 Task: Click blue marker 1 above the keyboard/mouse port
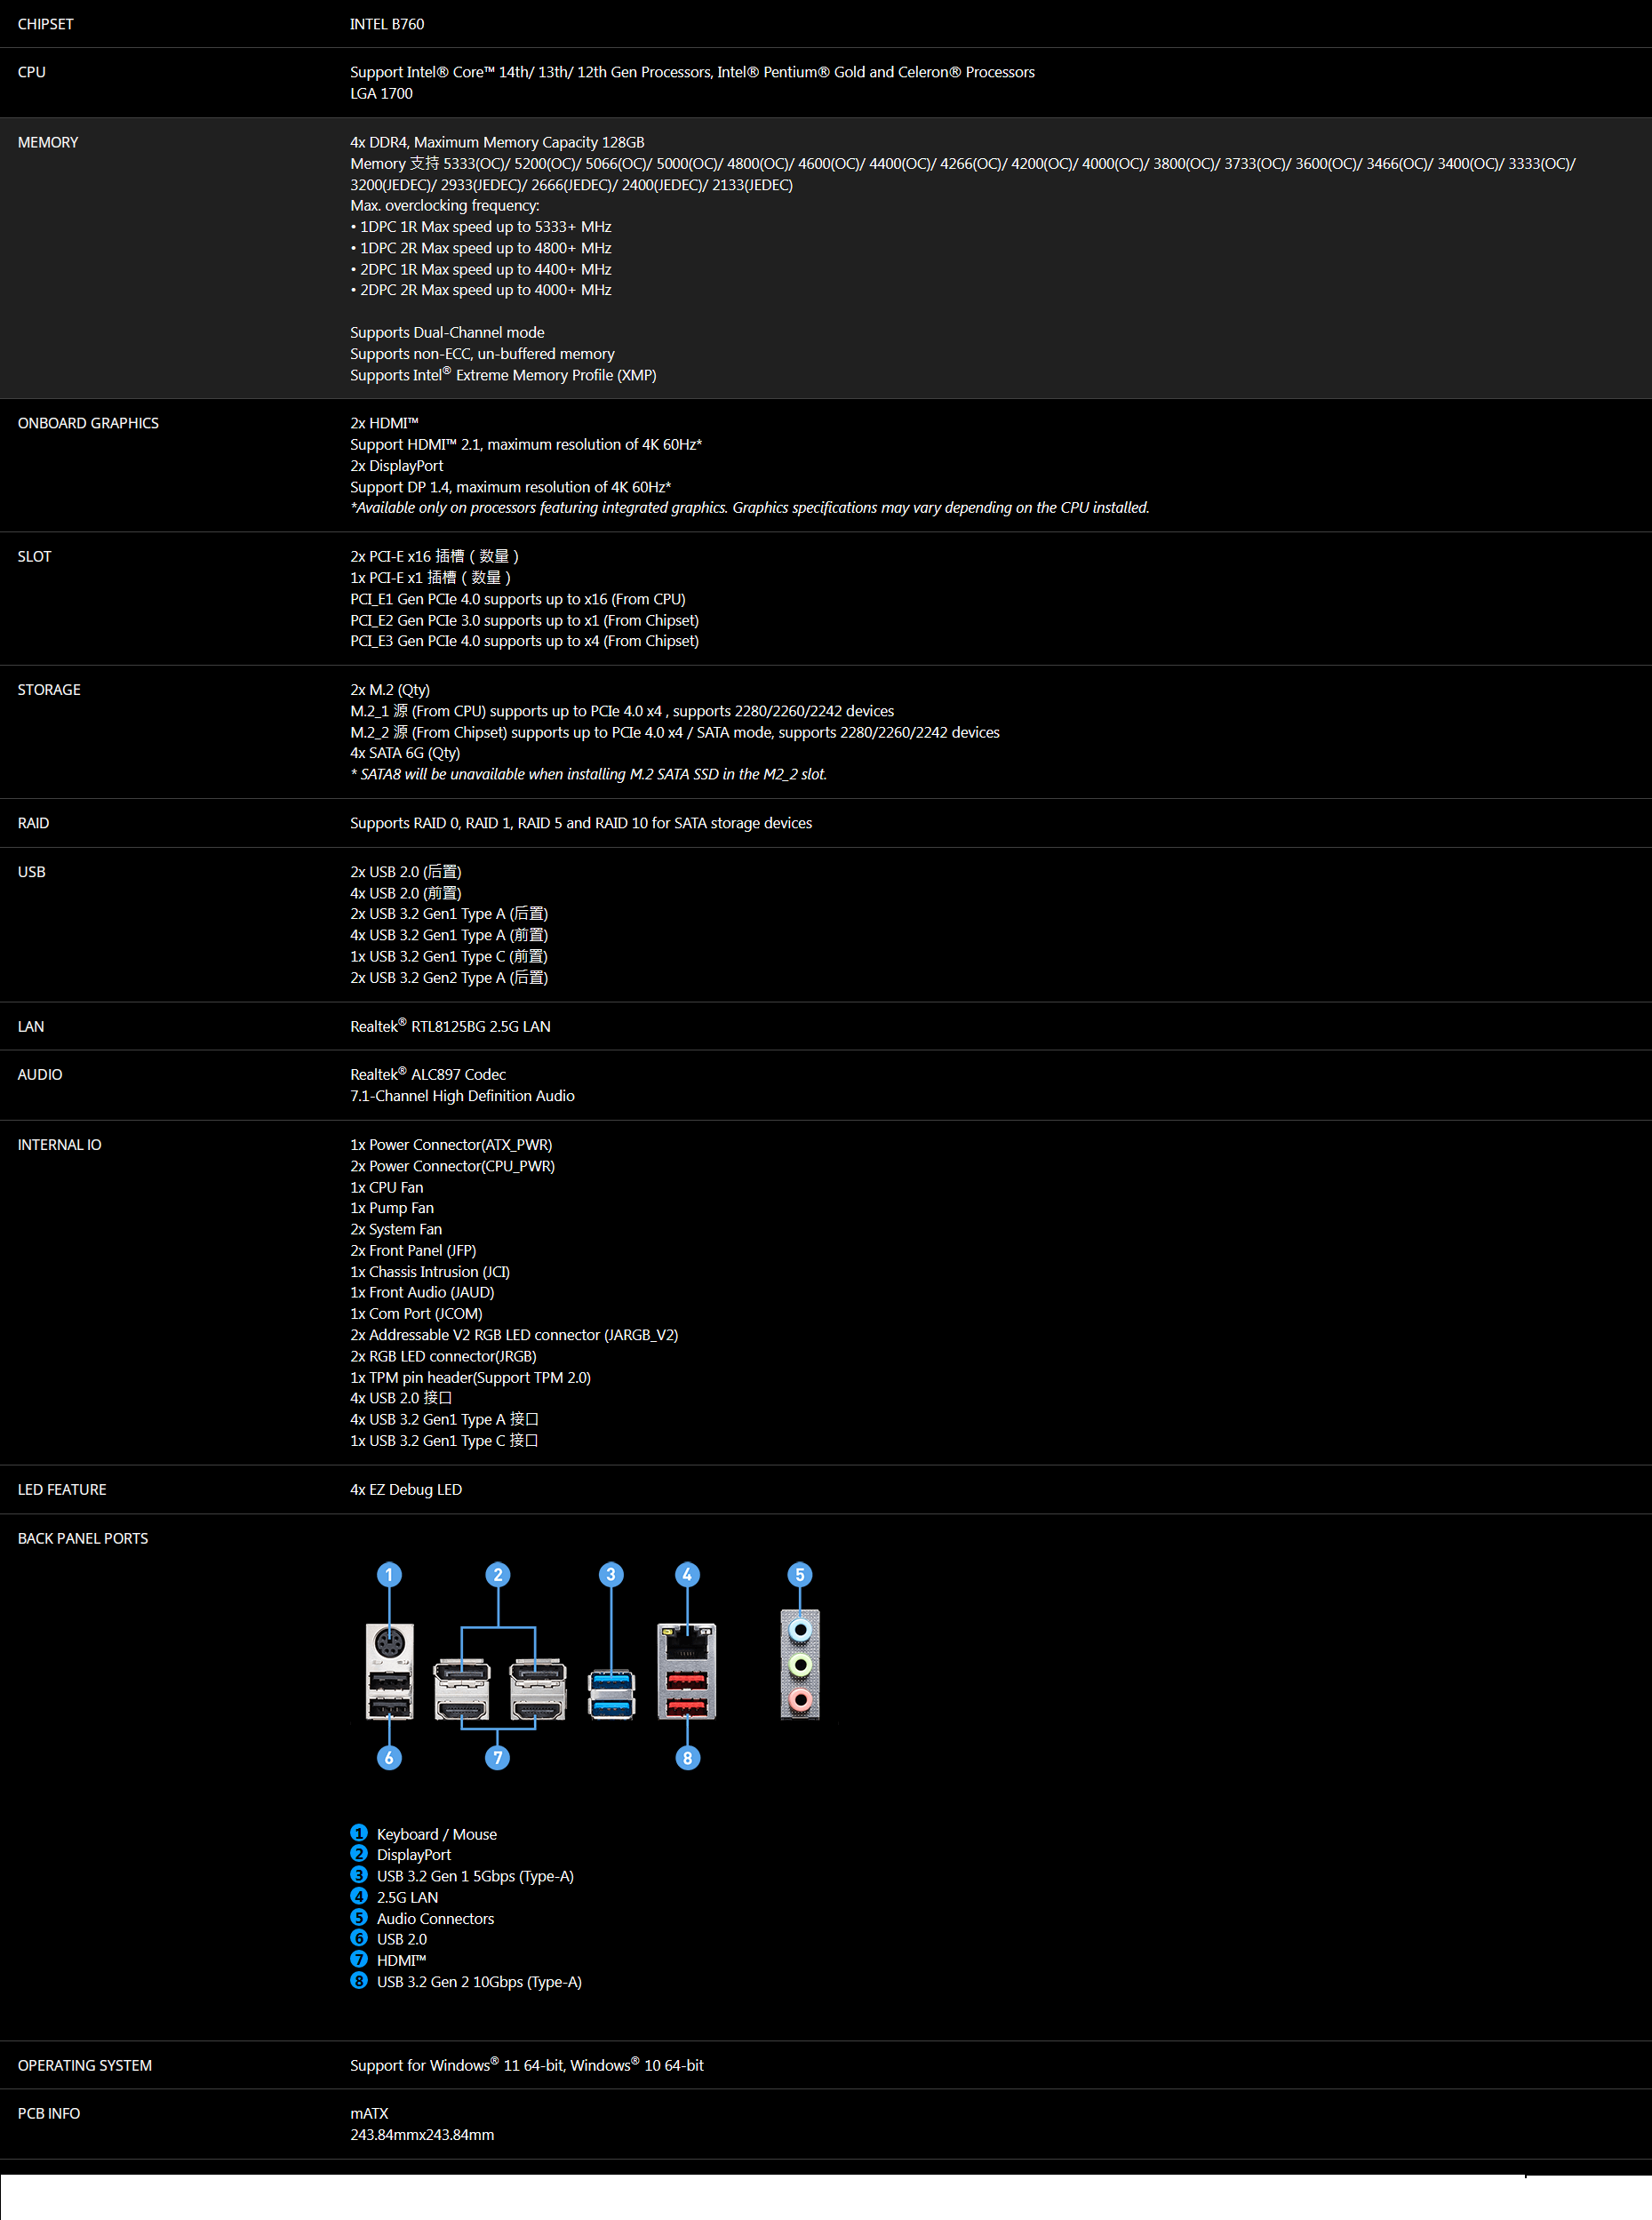(x=389, y=1574)
